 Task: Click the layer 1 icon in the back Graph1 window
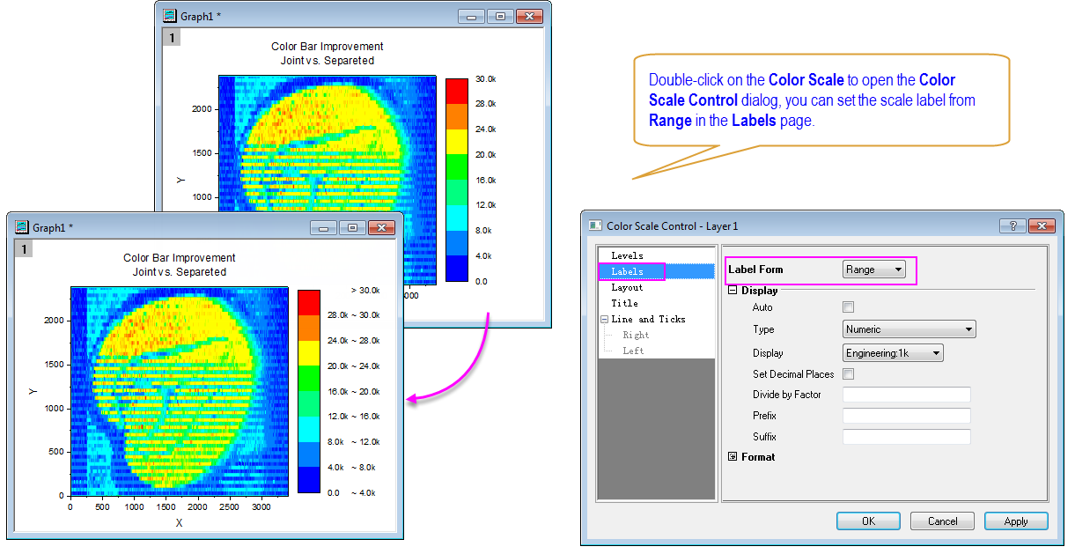click(173, 37)
